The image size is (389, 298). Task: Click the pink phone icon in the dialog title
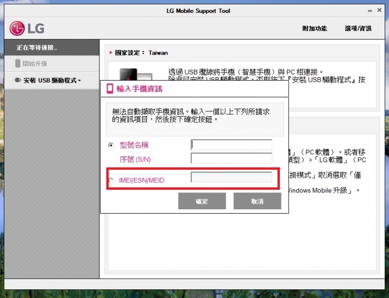click(x=110, y=88)
